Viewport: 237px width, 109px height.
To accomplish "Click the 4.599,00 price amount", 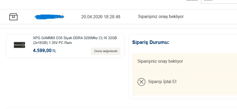I will pyautogui.click(x=42, y=51).
